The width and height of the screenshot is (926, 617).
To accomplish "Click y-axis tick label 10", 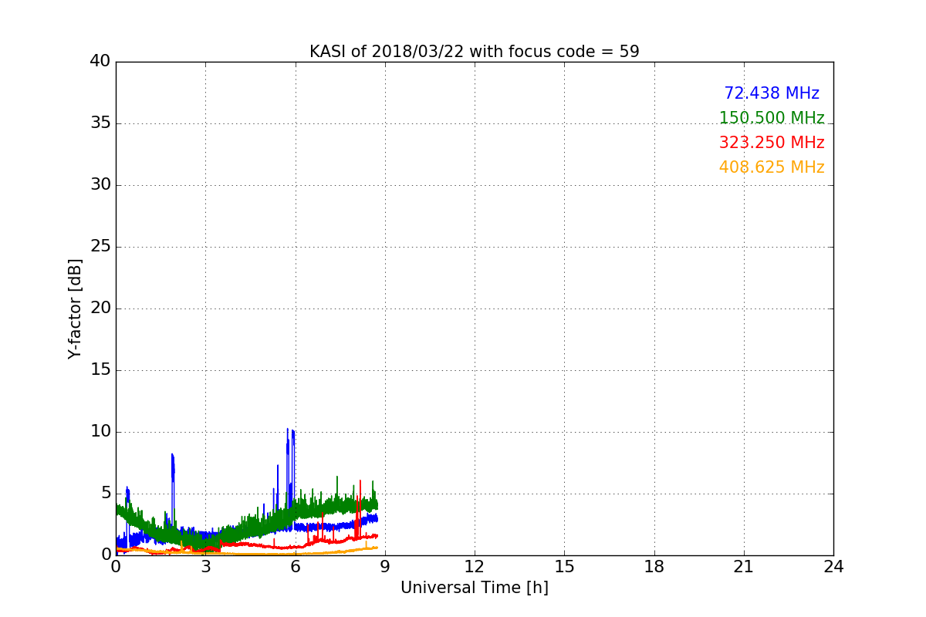I will [x=100, y=432].
